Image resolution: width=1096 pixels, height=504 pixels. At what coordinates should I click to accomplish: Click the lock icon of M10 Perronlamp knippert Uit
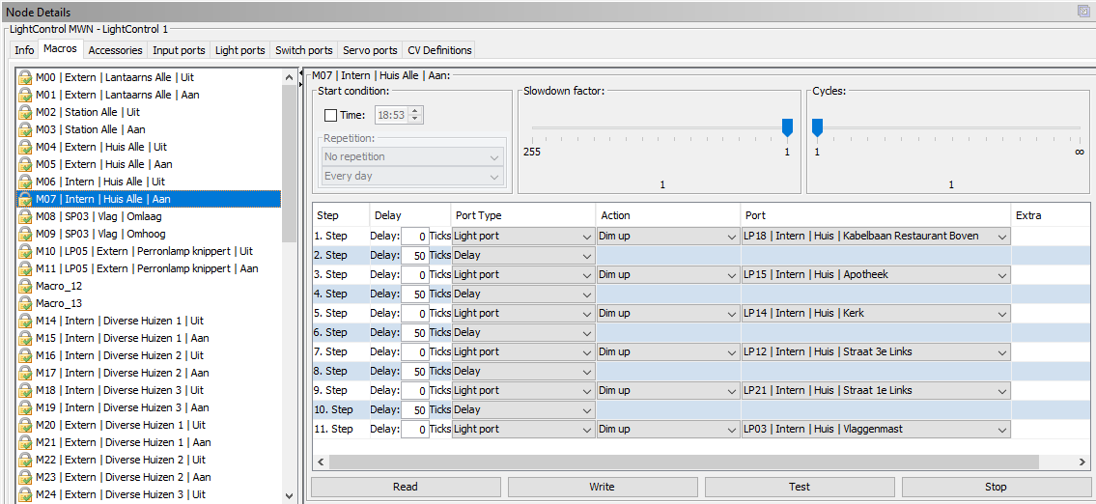(x=26, y=251)
